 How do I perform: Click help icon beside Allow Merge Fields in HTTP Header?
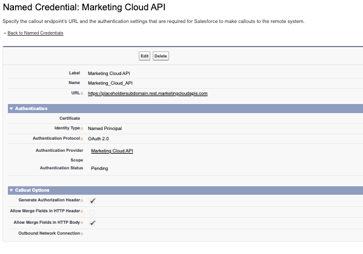pos(82,211)
